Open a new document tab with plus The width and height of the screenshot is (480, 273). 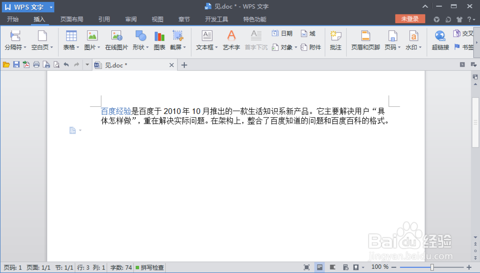(x=184, y=65)
